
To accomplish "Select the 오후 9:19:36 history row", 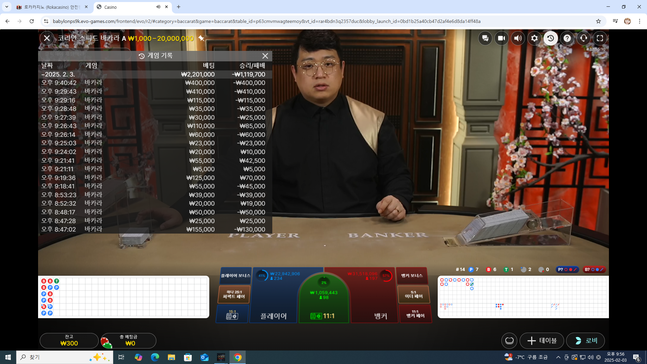I will click(155, 178).
